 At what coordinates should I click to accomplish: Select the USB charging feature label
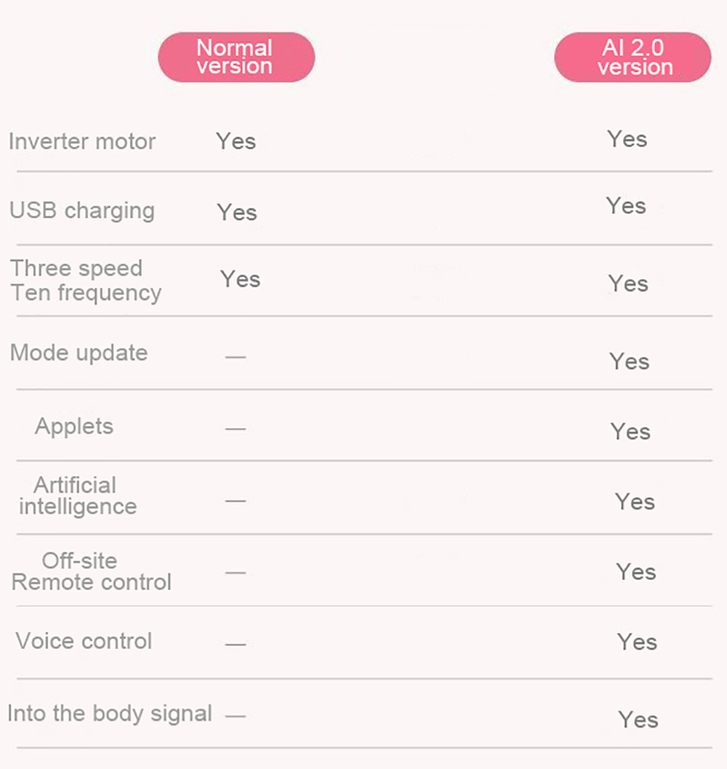[82, 211]
